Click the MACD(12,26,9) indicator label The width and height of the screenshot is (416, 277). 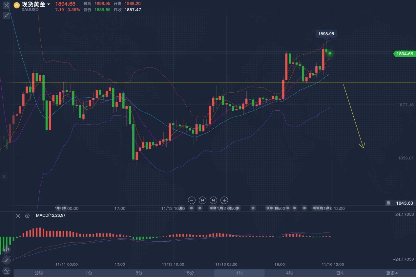50,215
